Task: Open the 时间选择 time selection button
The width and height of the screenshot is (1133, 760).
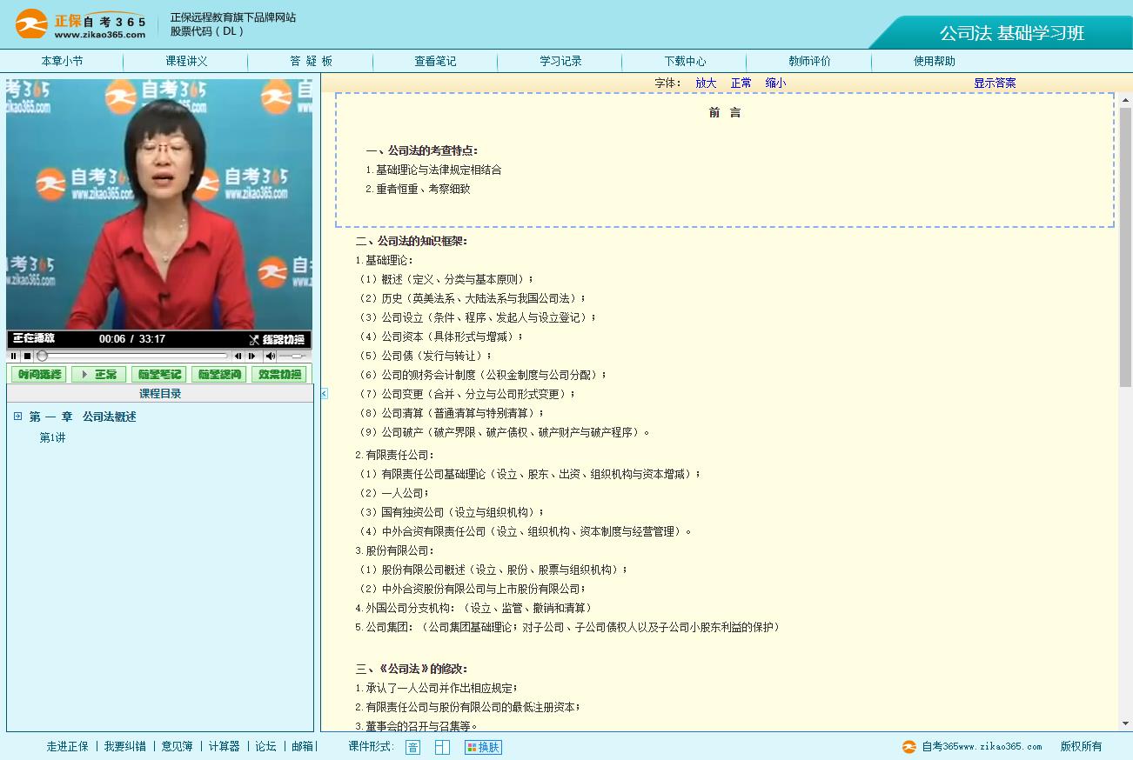Action: coord(38,375)
